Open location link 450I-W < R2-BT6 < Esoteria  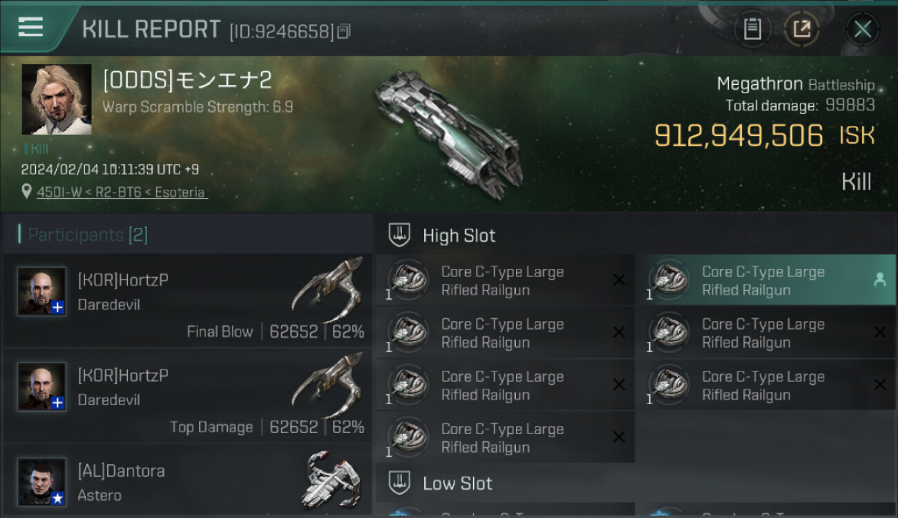122,192
